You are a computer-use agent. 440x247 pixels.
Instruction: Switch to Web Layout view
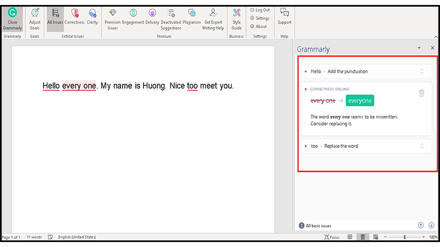pyautogui.click(x=376, y=237)
